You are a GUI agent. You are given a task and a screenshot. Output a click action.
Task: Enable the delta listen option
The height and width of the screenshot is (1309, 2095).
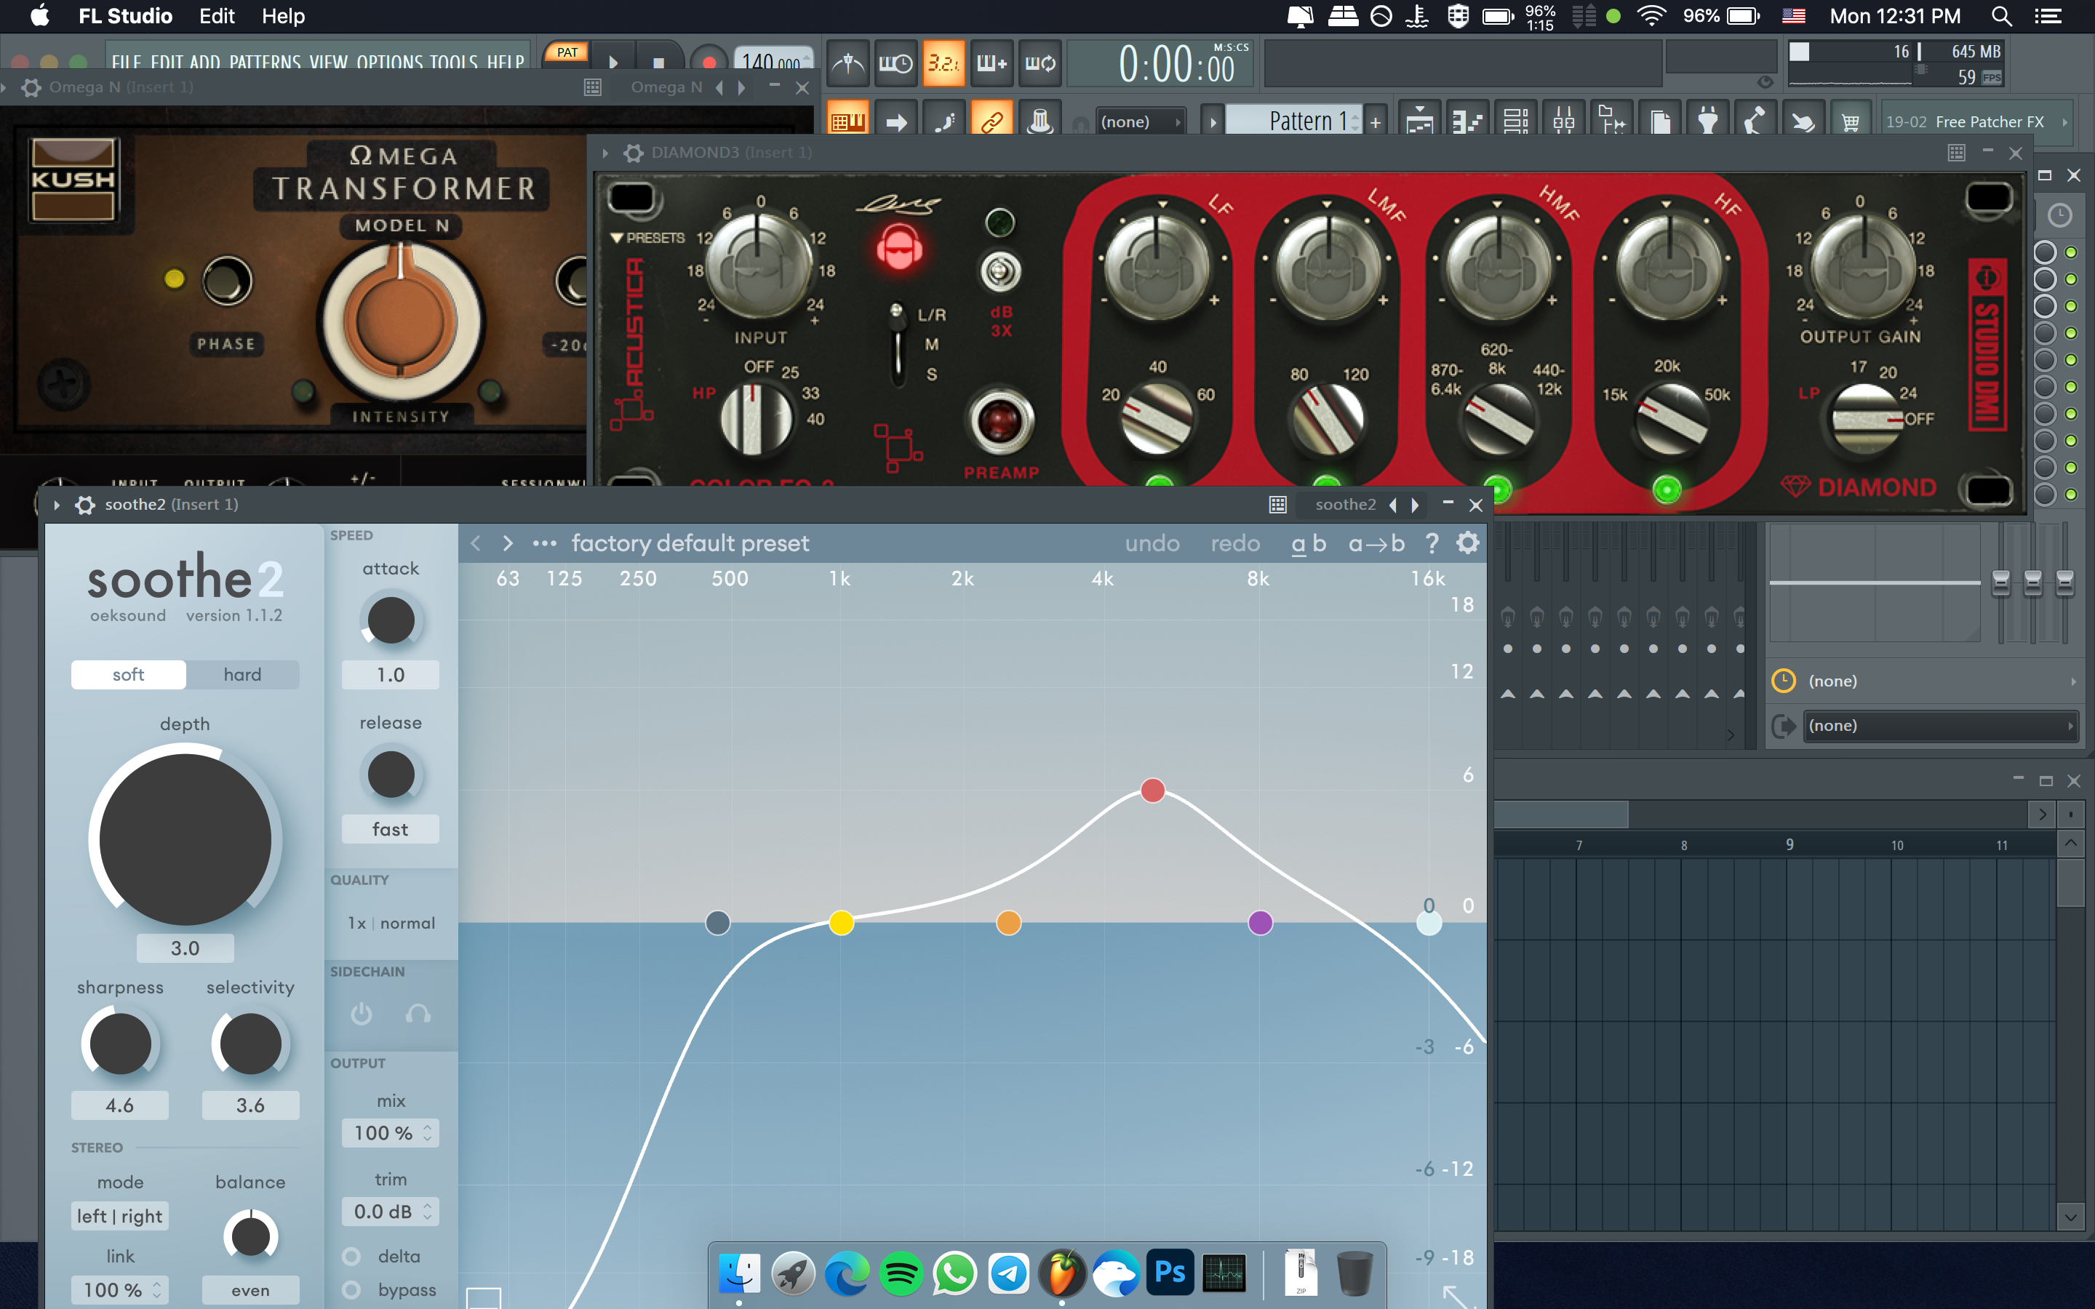(x=351, y=1256)
